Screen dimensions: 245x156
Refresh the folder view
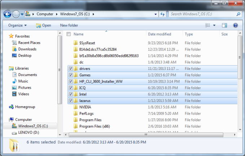coord(162,14)
